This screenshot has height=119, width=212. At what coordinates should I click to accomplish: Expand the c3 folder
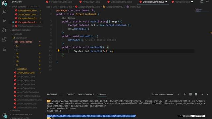click(x=17, y=50)
